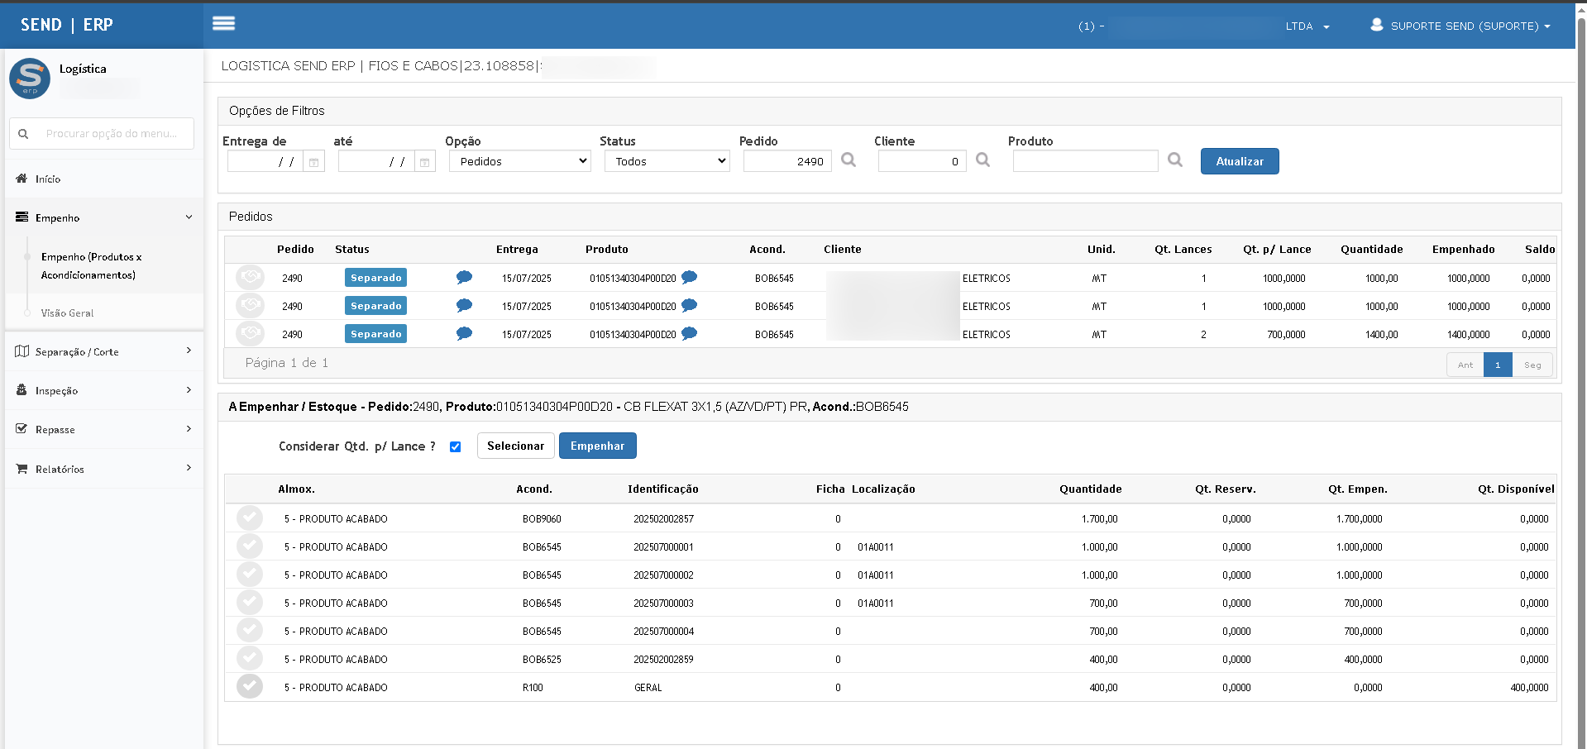Screen dimensions: 1587x749
Task: Click the Empenhar button
Action: (x=597, y=446)
